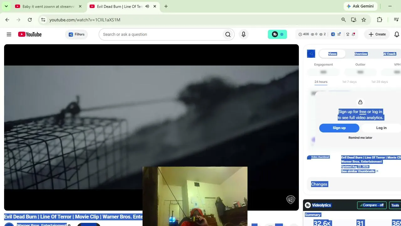Click the vidIQ logo in the side panel

click(311, 54)
